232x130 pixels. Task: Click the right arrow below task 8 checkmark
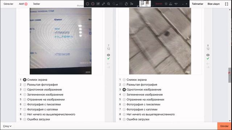click(208, 67)
